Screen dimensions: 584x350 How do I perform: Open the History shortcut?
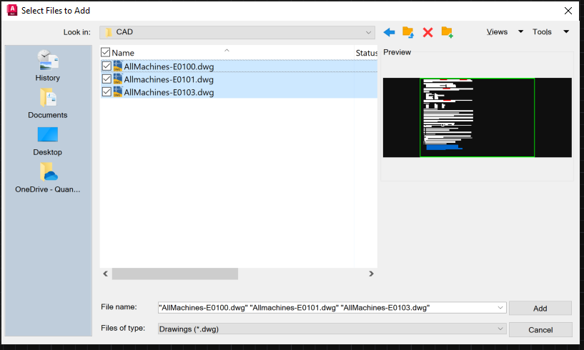pos(48,66)
